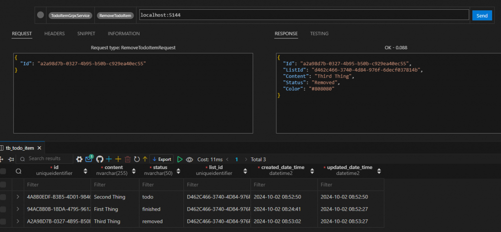This screenshot has height=232, width=501.
Task: Click the Export button
Action: (x=161, y=159)
